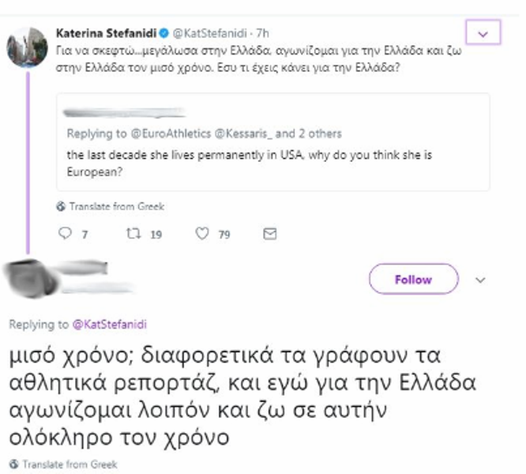Image resolution: width=526 pixels, height=474 pixels.
Task: Open the tweet options chevron dropdown
Action: pyautogui.click(x=484, y=33)
